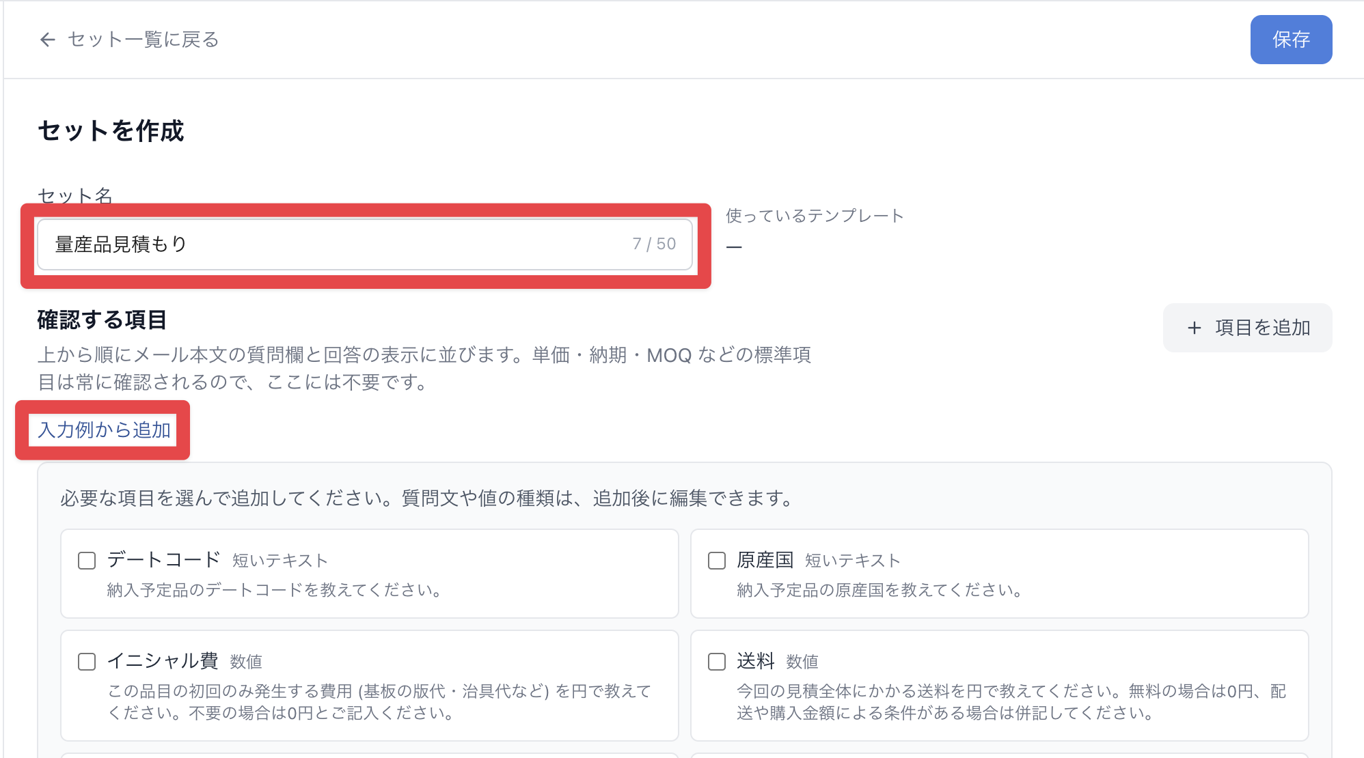The image size is (1364, 758).
Task: Click the 確認する項目 heading
Action: pyautogui.click(x=102, y=320)
